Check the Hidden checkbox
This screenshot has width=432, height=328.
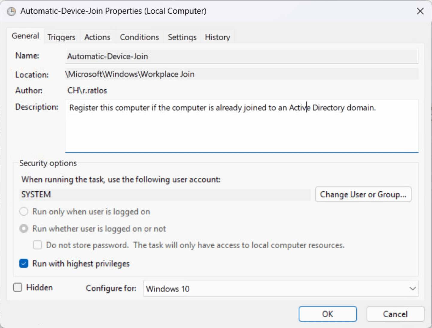pyautogui.click(x=17, y=287)
